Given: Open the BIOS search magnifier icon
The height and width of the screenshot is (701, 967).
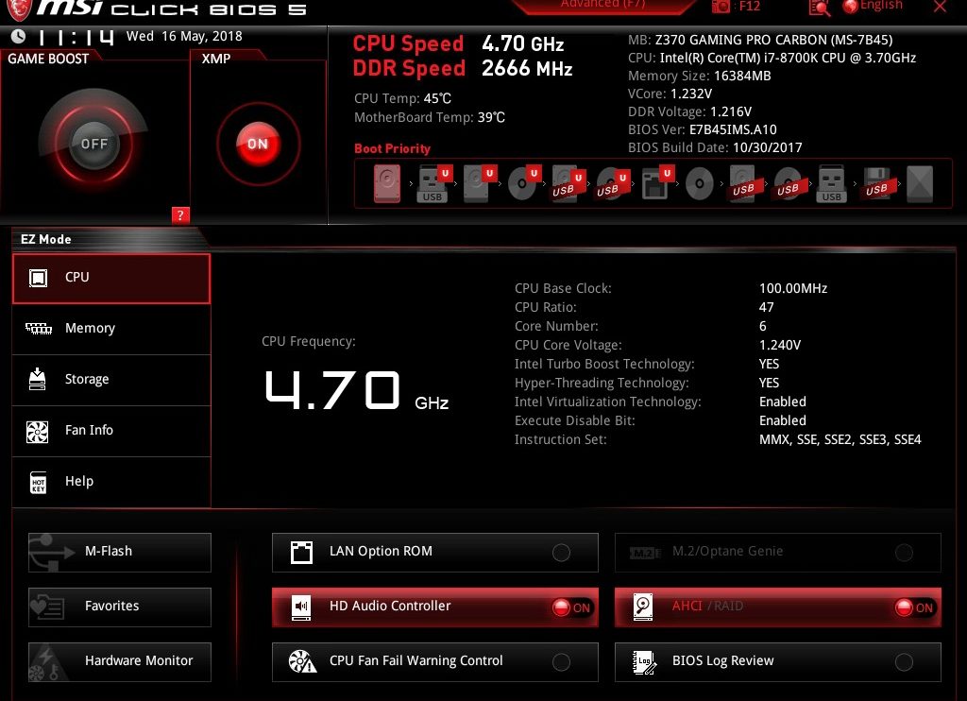Looking at the screenshot, I should point(820,8).
